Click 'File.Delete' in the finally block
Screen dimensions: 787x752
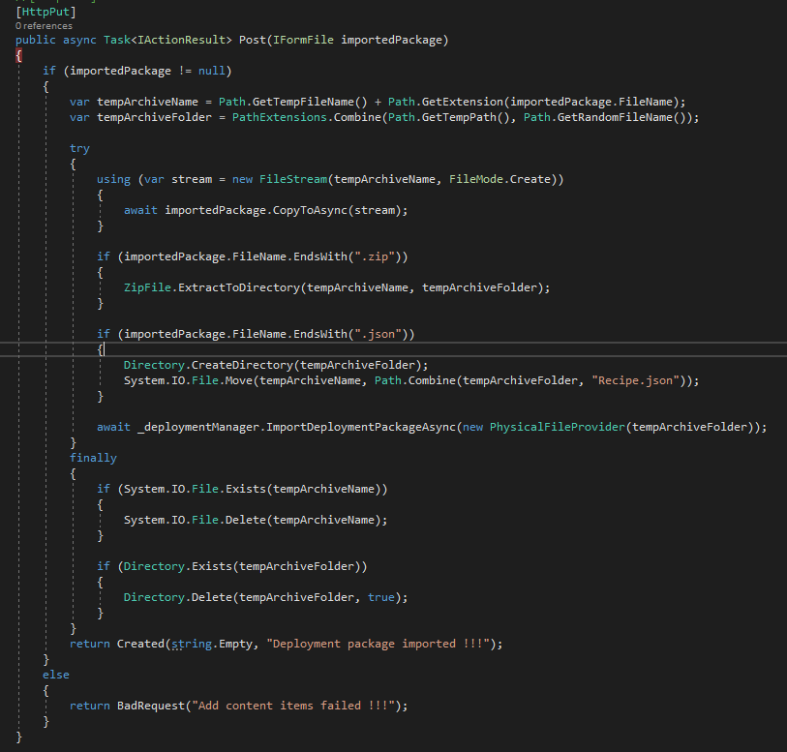tap(228, 520)
